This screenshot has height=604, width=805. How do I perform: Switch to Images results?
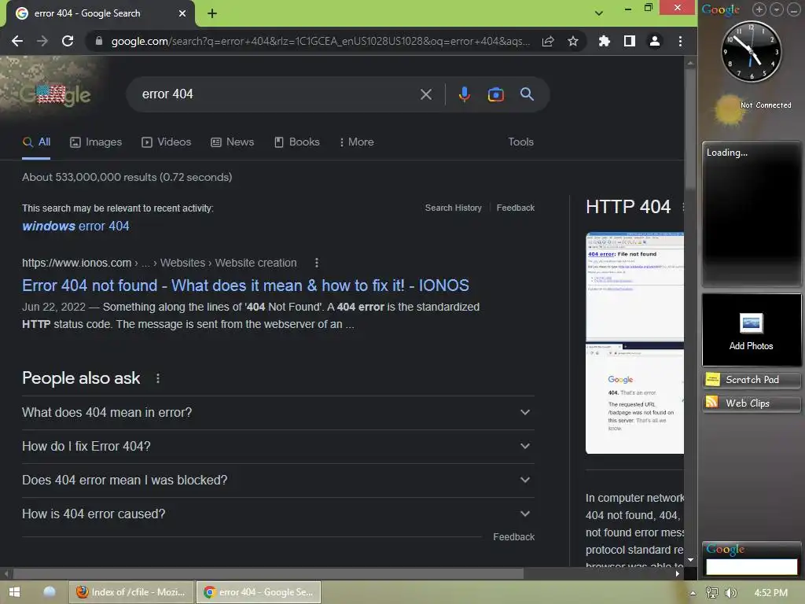tap(95, 142)
